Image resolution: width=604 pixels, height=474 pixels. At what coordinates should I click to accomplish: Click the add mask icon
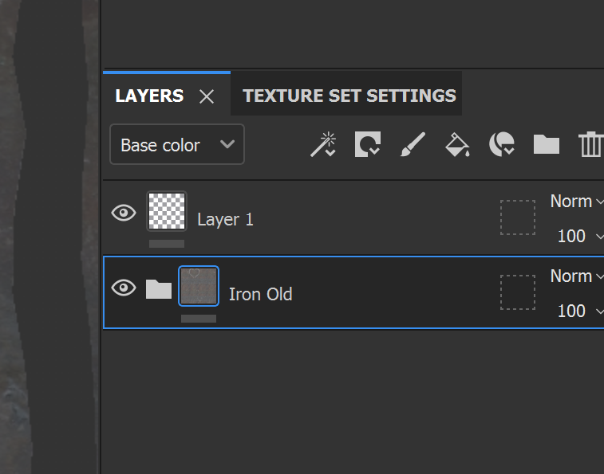point(368,144)
